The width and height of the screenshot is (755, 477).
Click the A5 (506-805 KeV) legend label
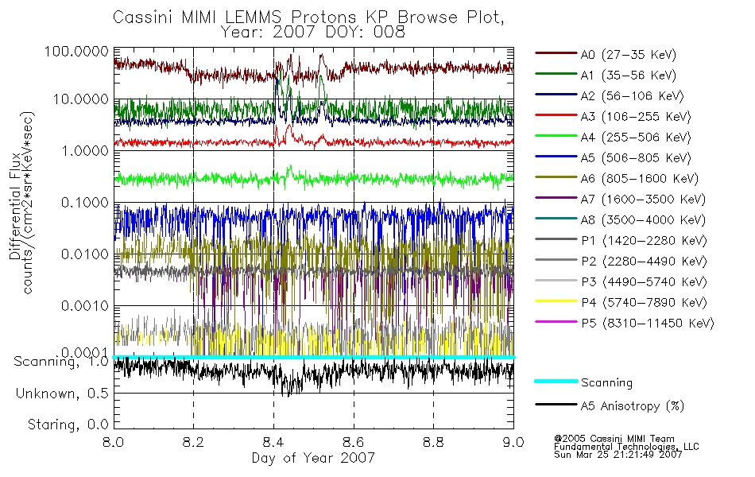tap(635, 158)
